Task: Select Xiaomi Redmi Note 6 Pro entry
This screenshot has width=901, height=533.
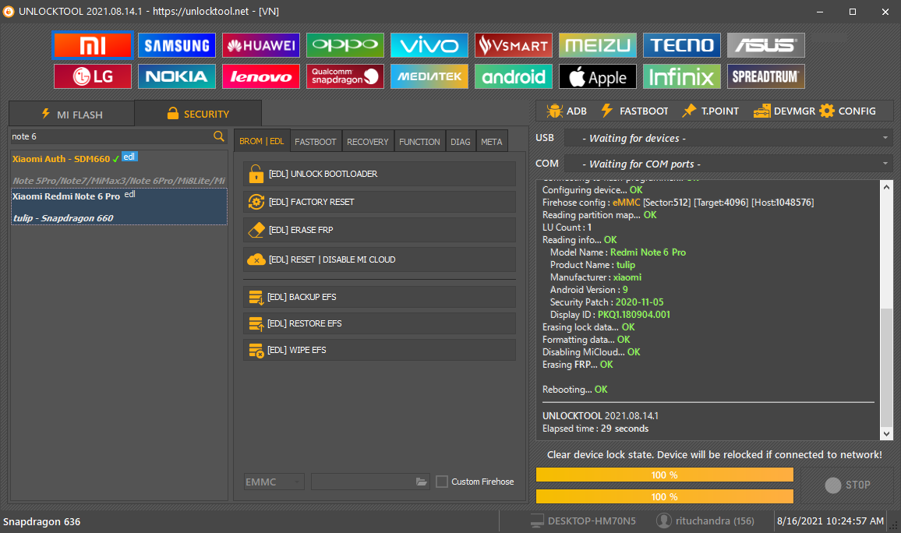Action: pyautogui.click(x=119, y=206)
